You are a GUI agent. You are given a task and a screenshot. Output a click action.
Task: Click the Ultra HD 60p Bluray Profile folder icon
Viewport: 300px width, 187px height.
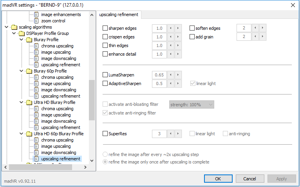click(29, 134)
